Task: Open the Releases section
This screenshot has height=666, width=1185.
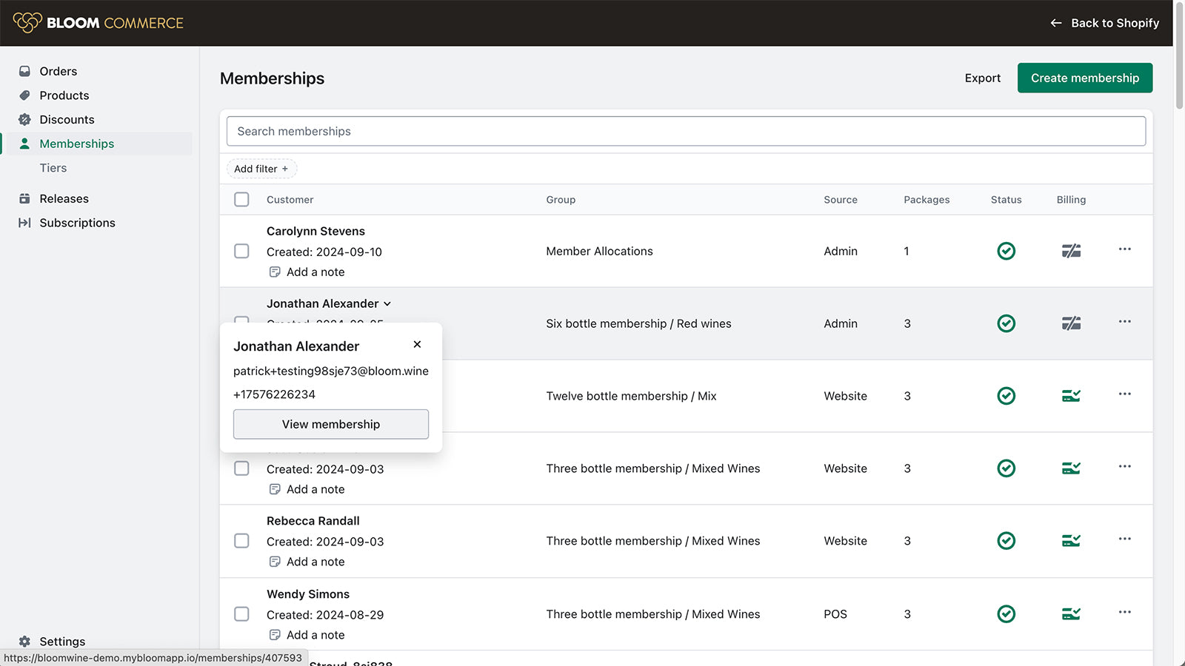Action: [x=64, y=198]
